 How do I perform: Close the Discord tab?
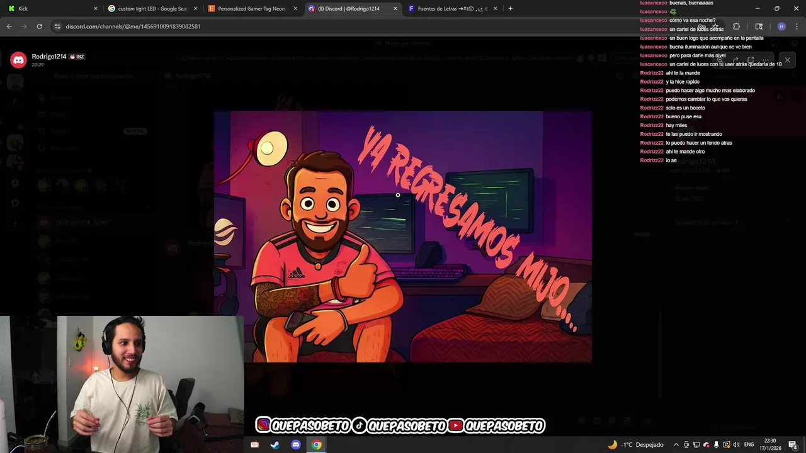pyautogui.click(x=395, y=8)
